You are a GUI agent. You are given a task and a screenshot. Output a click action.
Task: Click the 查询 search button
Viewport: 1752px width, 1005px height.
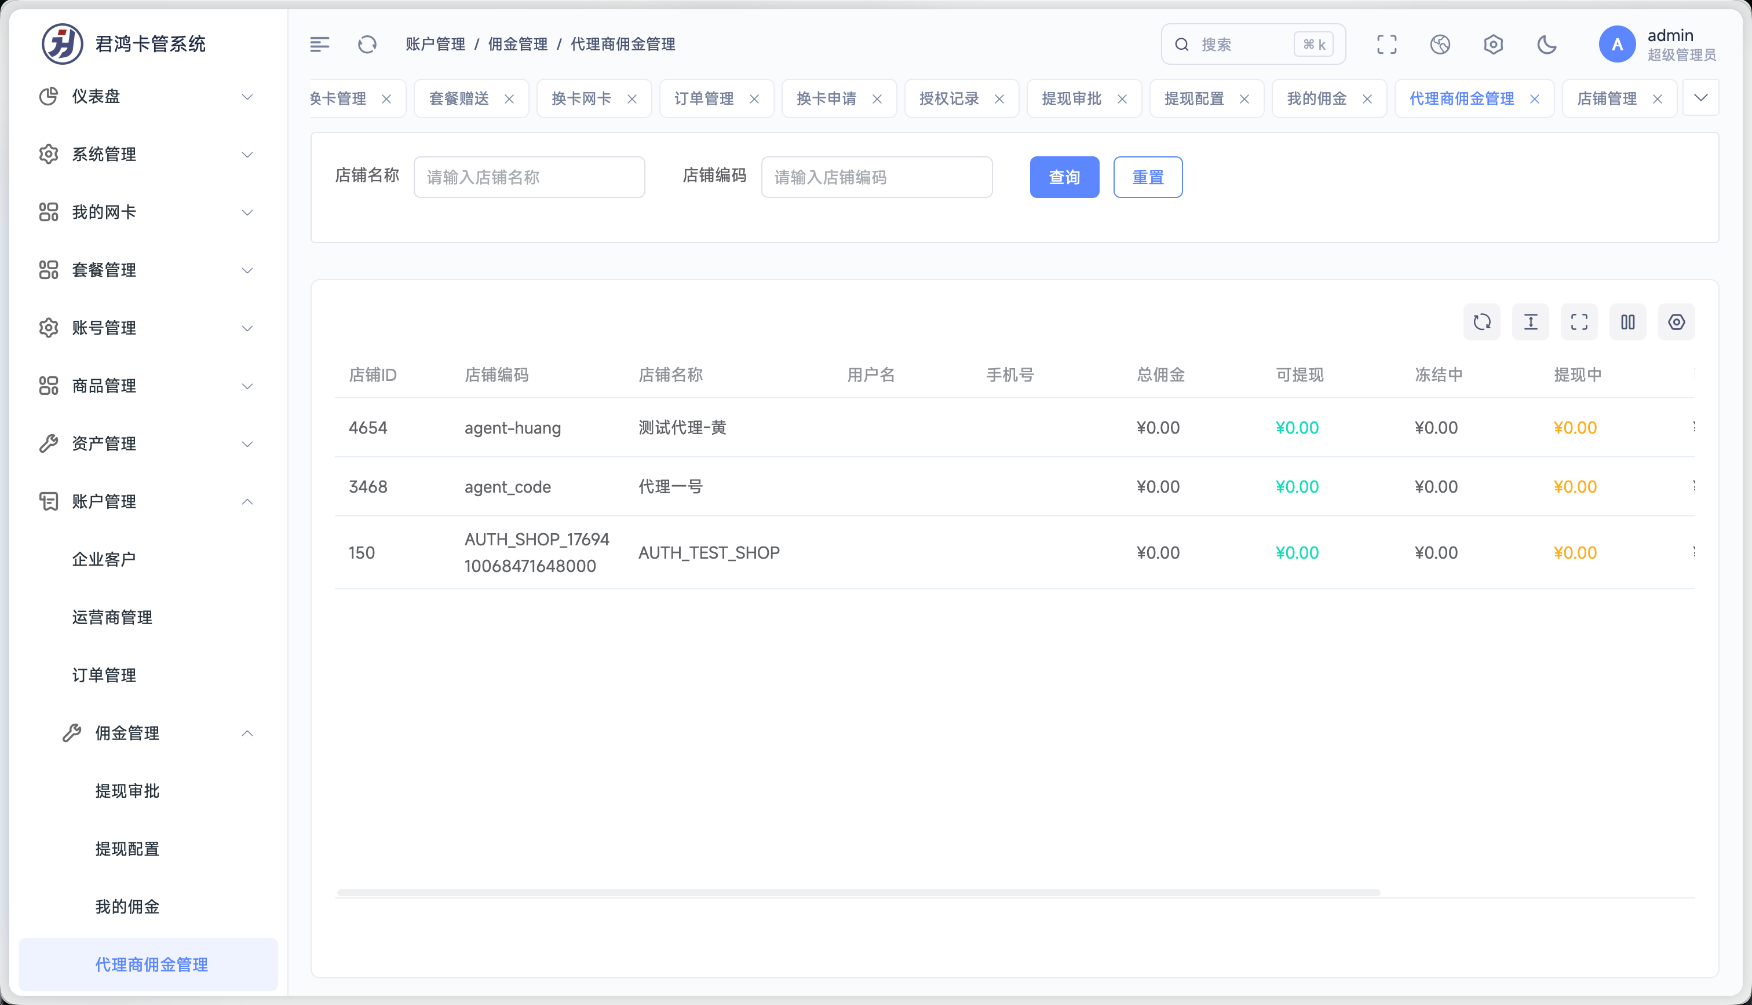(1064, 177)
